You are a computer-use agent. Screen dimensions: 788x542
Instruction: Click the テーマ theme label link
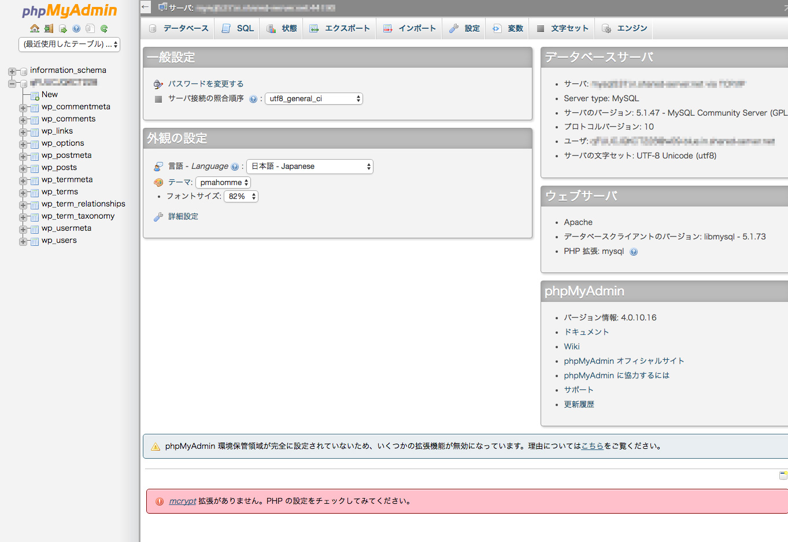coord(178,182)
